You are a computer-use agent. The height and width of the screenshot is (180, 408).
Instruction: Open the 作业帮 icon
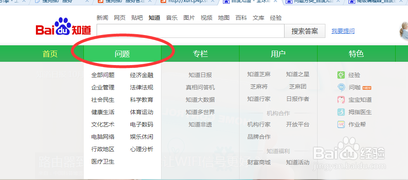click(x=341, y=124)
